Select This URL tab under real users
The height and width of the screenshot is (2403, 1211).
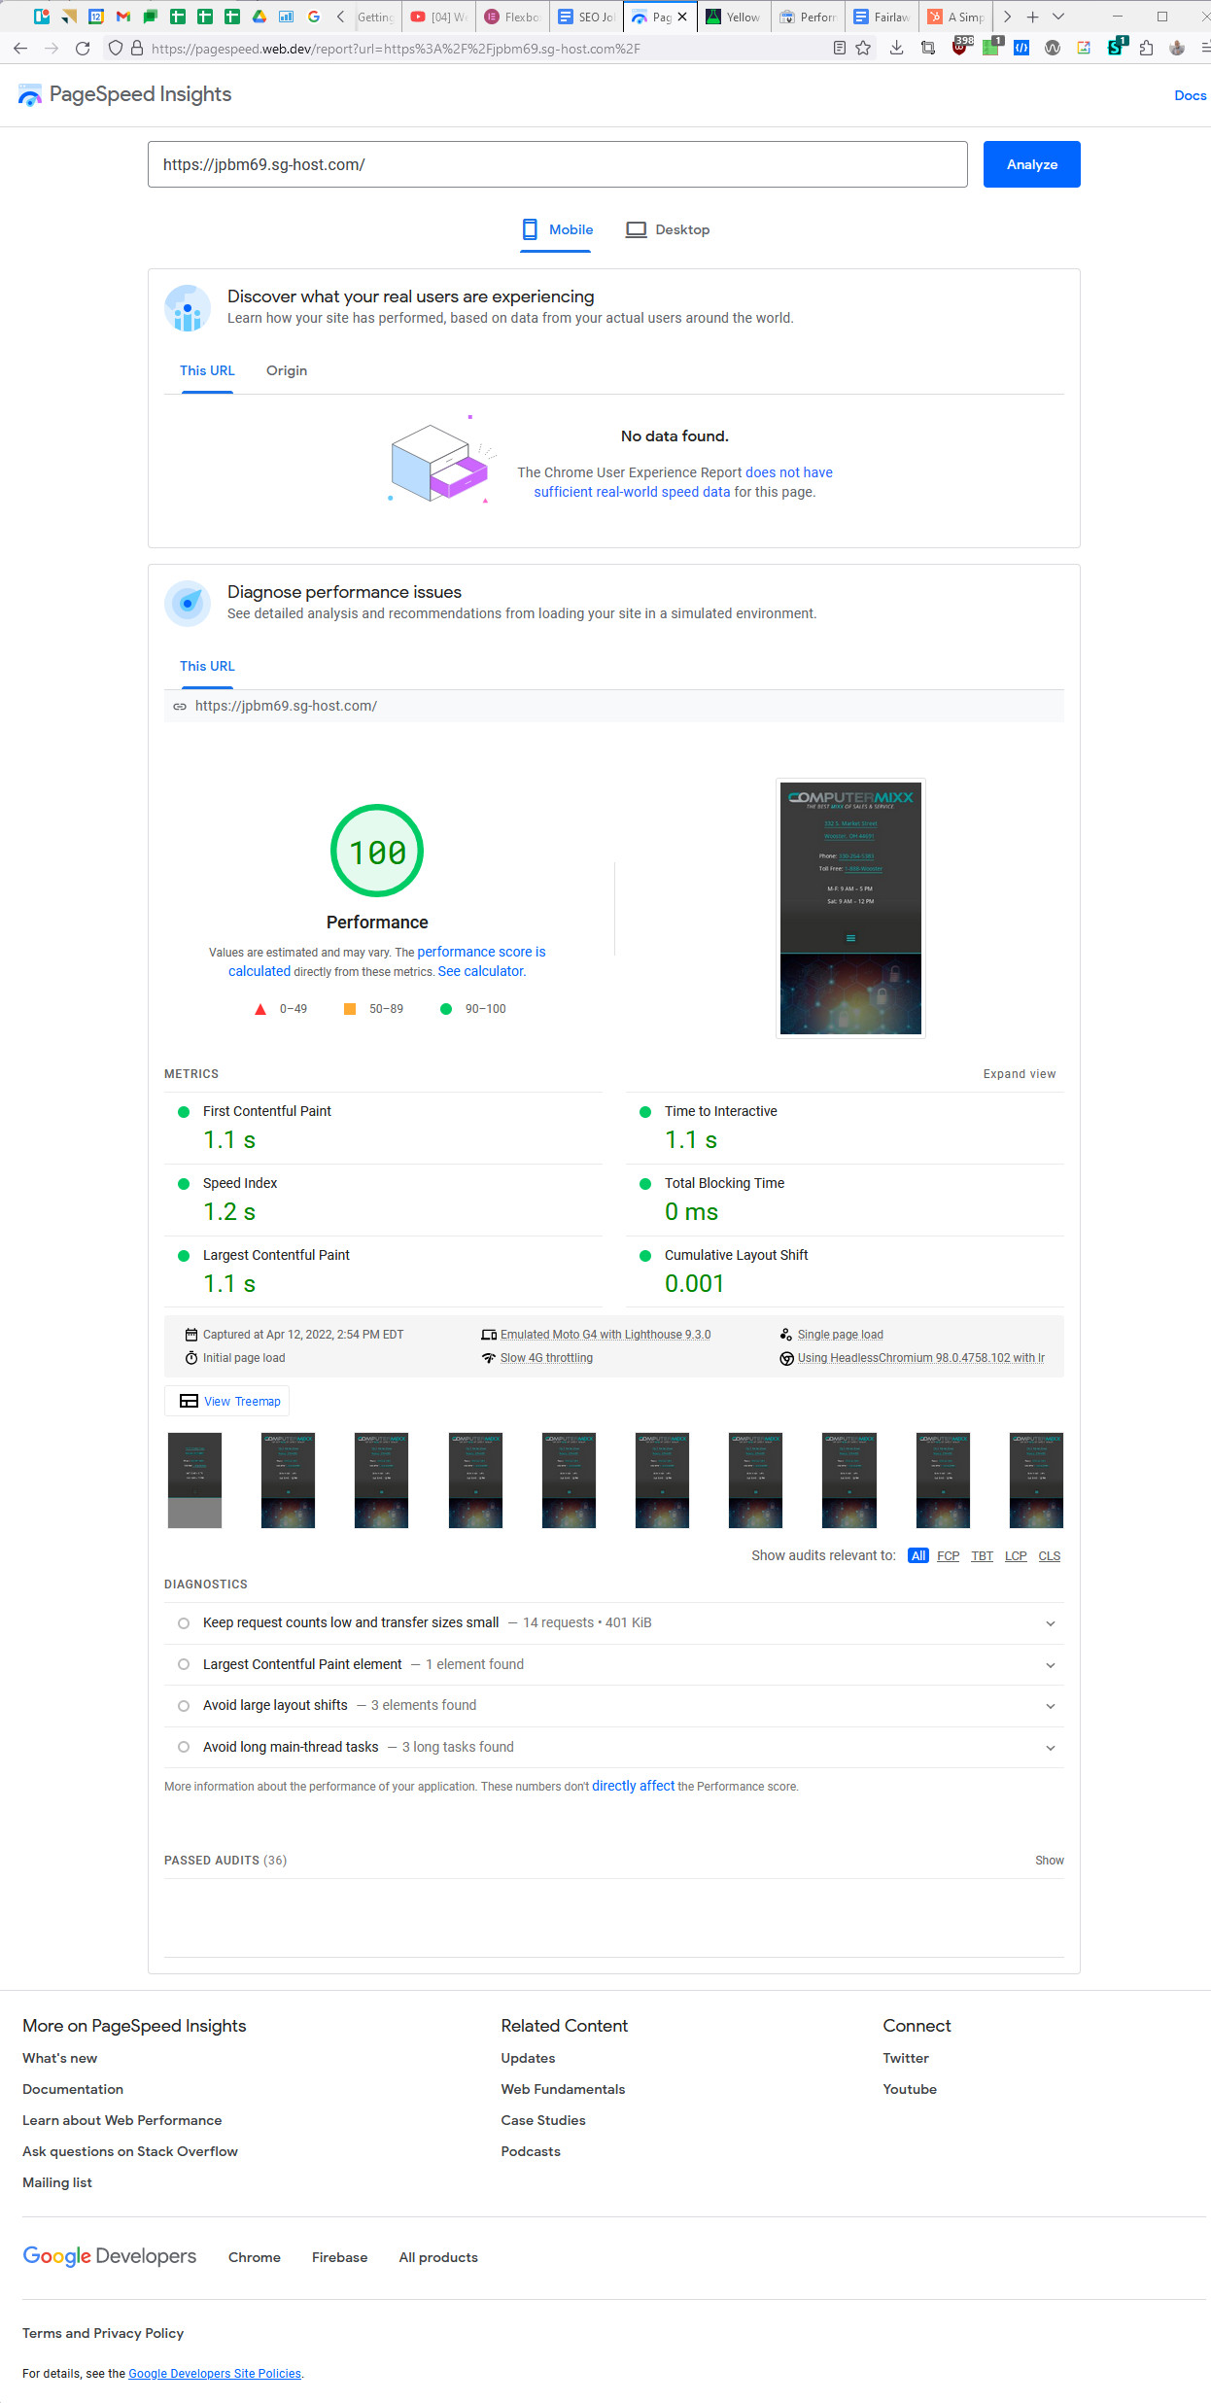pyautogui.click(x=207, y=370)
